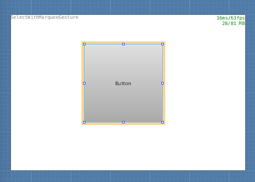Viewport: 255px width, 182px height.
Task: Click empty white canvas below the Button
Action: pyautogui.click(x=123, y=148)
